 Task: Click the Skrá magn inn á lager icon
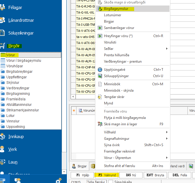[x=100, y=124]
